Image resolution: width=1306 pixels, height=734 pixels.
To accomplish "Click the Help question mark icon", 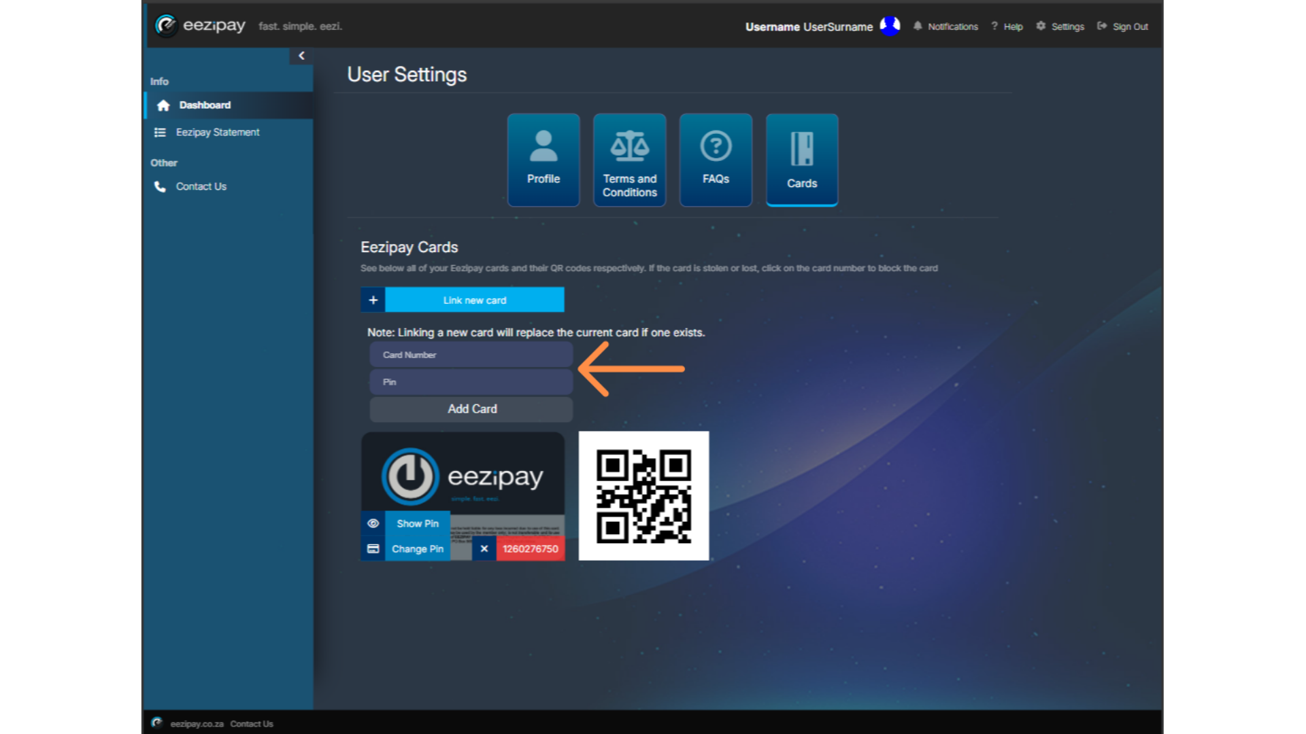I will (994, 26).
